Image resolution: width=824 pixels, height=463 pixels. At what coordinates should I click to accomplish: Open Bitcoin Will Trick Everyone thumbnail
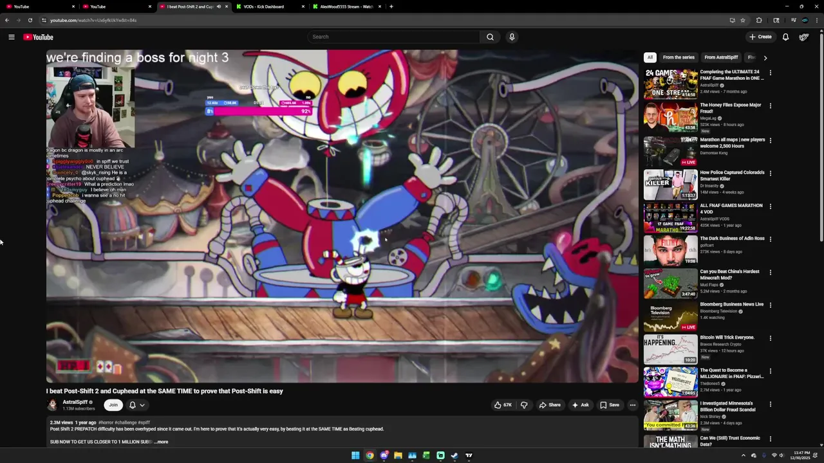tap(671, 349)
